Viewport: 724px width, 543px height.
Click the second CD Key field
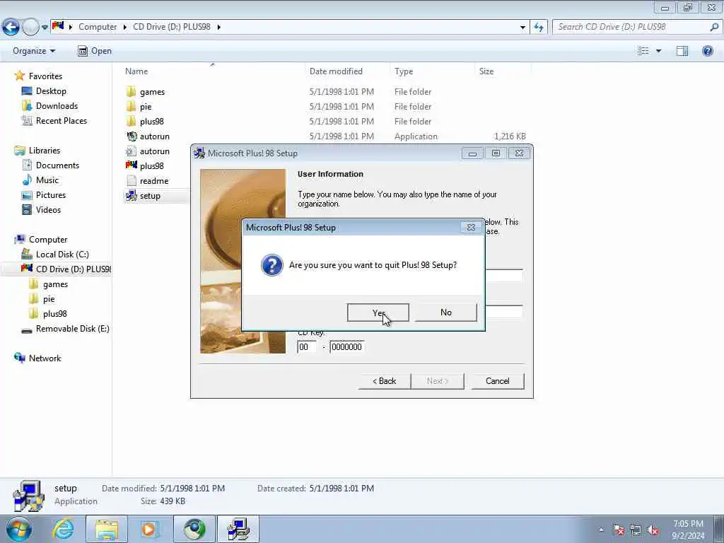point(346,346)
